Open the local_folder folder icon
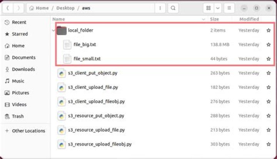The height and width of the screenshot is (159, 277). click(62, 30)
